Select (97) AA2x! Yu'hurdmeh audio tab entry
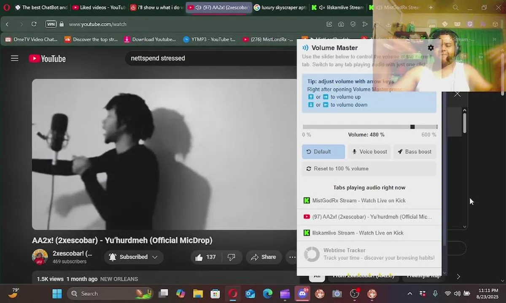 point(369,217)
